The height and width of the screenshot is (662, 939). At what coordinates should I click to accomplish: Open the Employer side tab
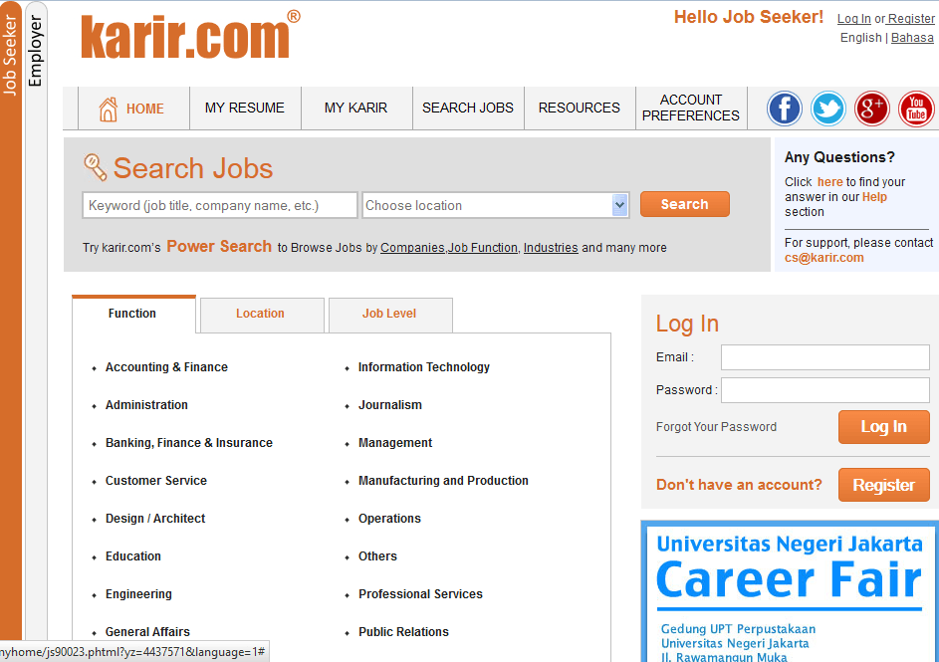[36, 50]
